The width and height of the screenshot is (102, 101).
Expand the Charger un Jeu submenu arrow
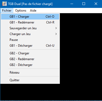56,34
